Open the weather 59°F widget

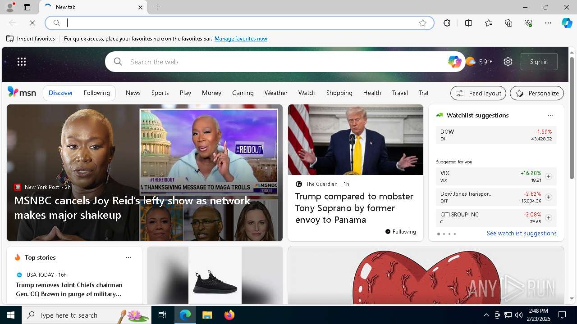click(x=479, y=62)
